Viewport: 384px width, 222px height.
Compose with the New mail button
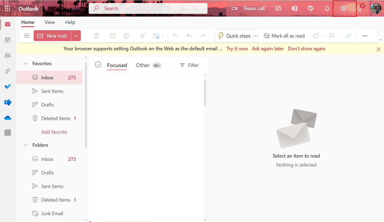[52, 36]
